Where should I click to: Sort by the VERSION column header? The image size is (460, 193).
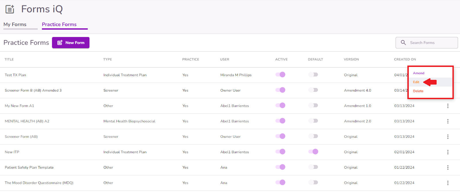[x=351, y=60]
